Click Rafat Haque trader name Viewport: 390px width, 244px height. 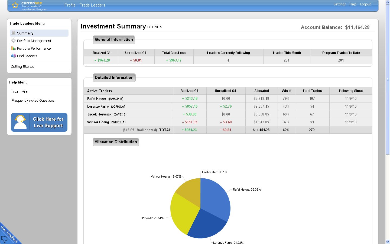pos(96,99)
